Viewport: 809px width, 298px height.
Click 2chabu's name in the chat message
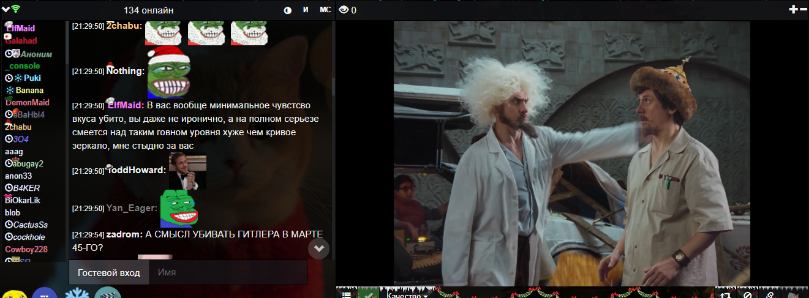pos(124,26)
